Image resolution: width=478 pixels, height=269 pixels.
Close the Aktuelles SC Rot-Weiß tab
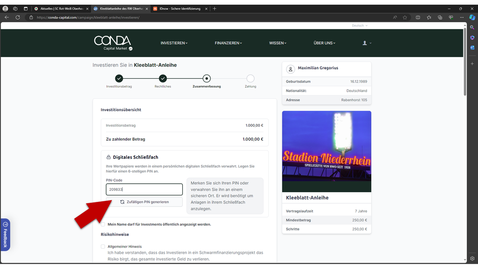87,8
